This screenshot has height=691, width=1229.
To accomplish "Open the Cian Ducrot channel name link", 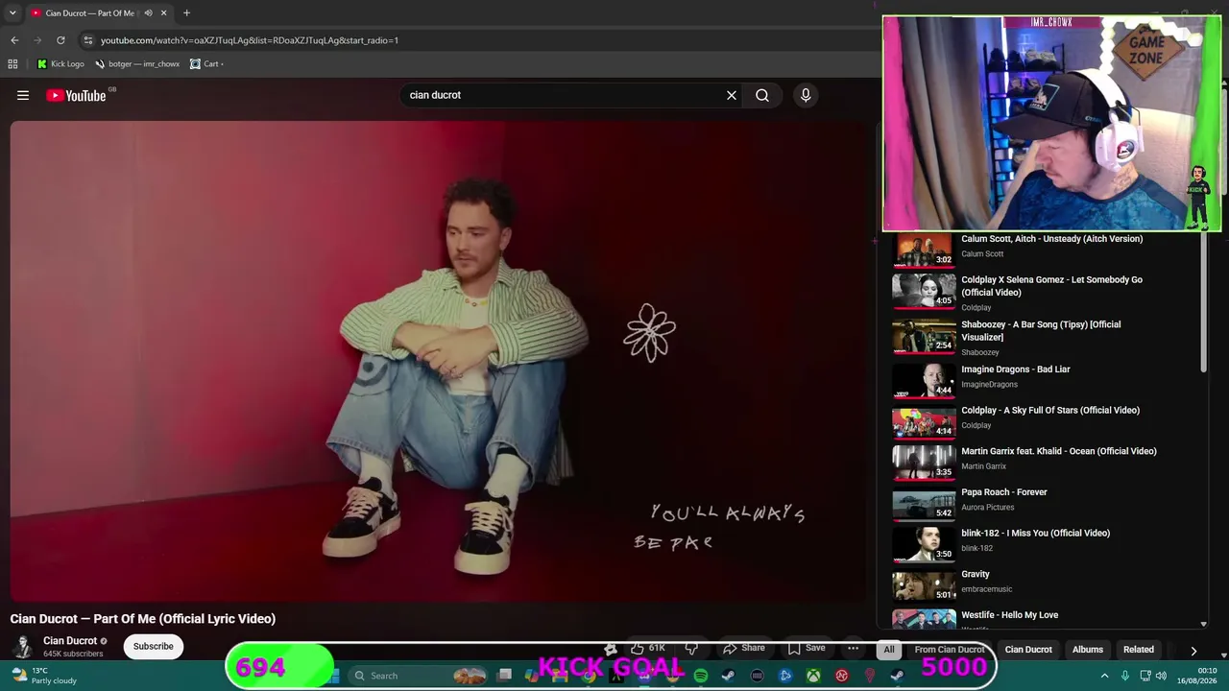I will pyautogui.click(x=70, y=641).
